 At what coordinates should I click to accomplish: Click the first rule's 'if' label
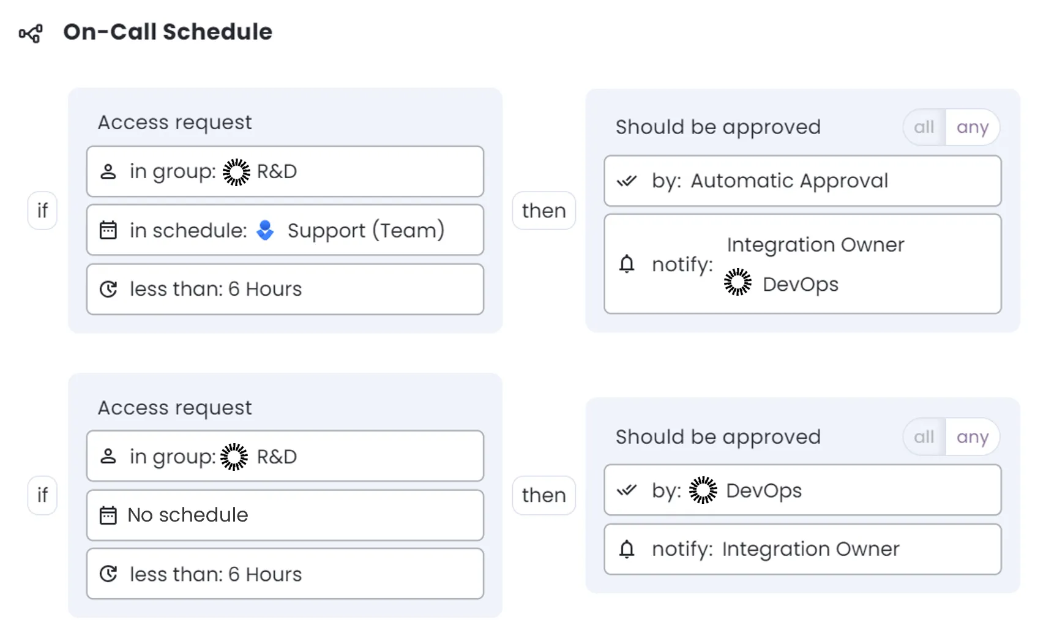click(x=42, y=211)
